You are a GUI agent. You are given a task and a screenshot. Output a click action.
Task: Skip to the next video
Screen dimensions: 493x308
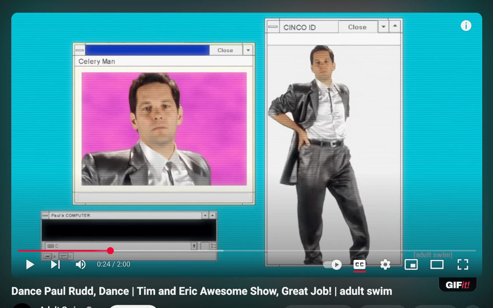(x=55, y=264)
